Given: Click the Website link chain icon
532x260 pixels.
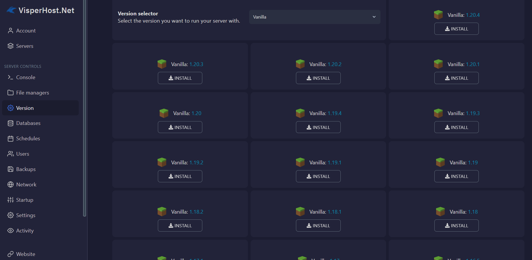Looking at the screenshot, I should [10, 254].
